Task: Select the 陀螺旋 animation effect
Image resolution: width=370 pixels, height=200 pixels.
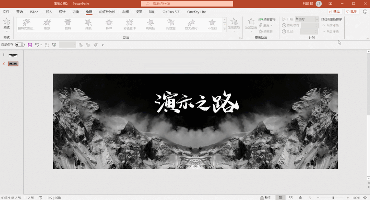Action: pyautogui.click(x=171, y=24)
